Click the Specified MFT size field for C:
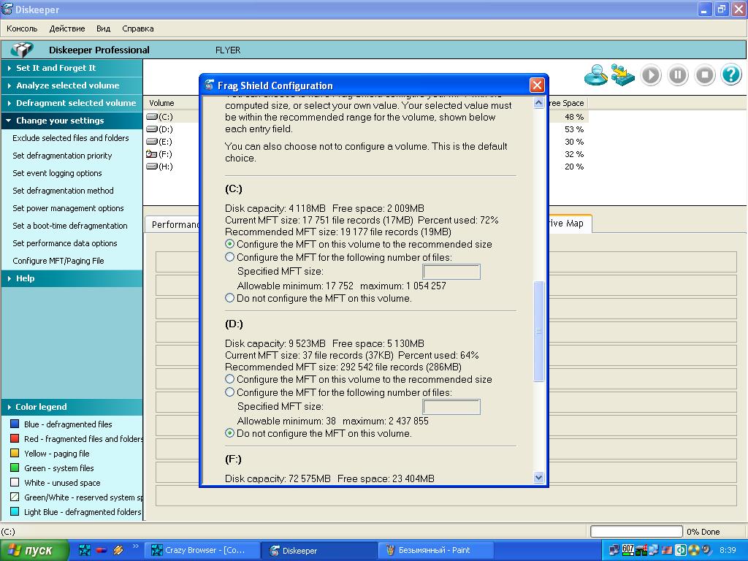The height and width of the screenshot is (561, 748). click(x=451, y=272)
